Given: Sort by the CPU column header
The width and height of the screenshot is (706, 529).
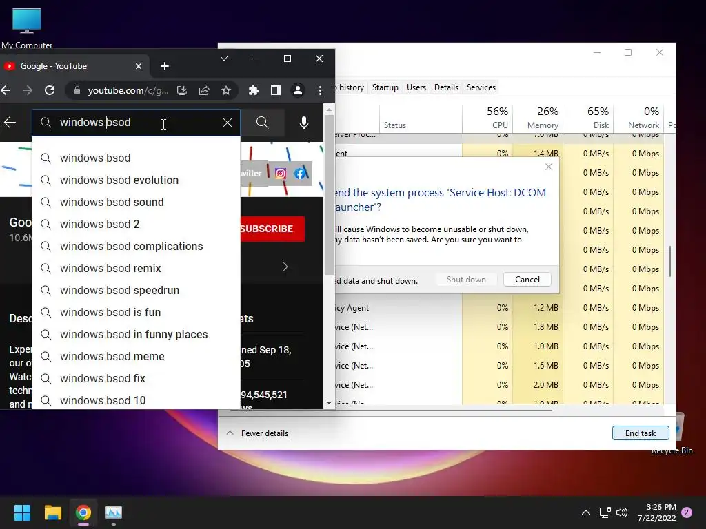Looking at the screenshot, I should pyautogui.click(x=487, y=118).
